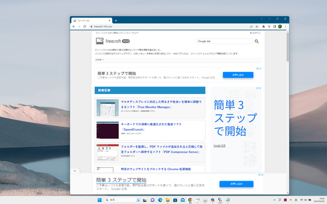
Task: Click the Free Monitor Manager thumbnail
Action: click(x=107, y=108)
